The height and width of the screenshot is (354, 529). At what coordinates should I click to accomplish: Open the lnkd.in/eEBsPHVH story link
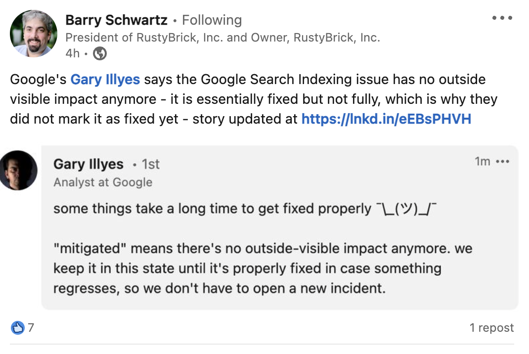pos(386,119)
